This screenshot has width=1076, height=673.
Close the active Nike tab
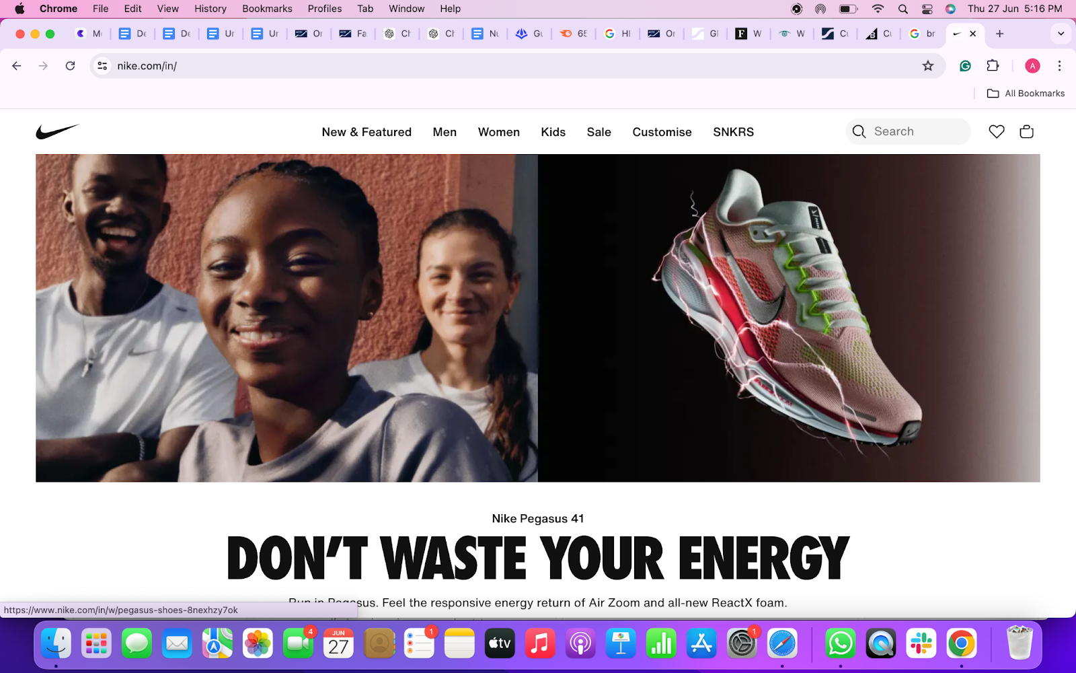(972, 34)
